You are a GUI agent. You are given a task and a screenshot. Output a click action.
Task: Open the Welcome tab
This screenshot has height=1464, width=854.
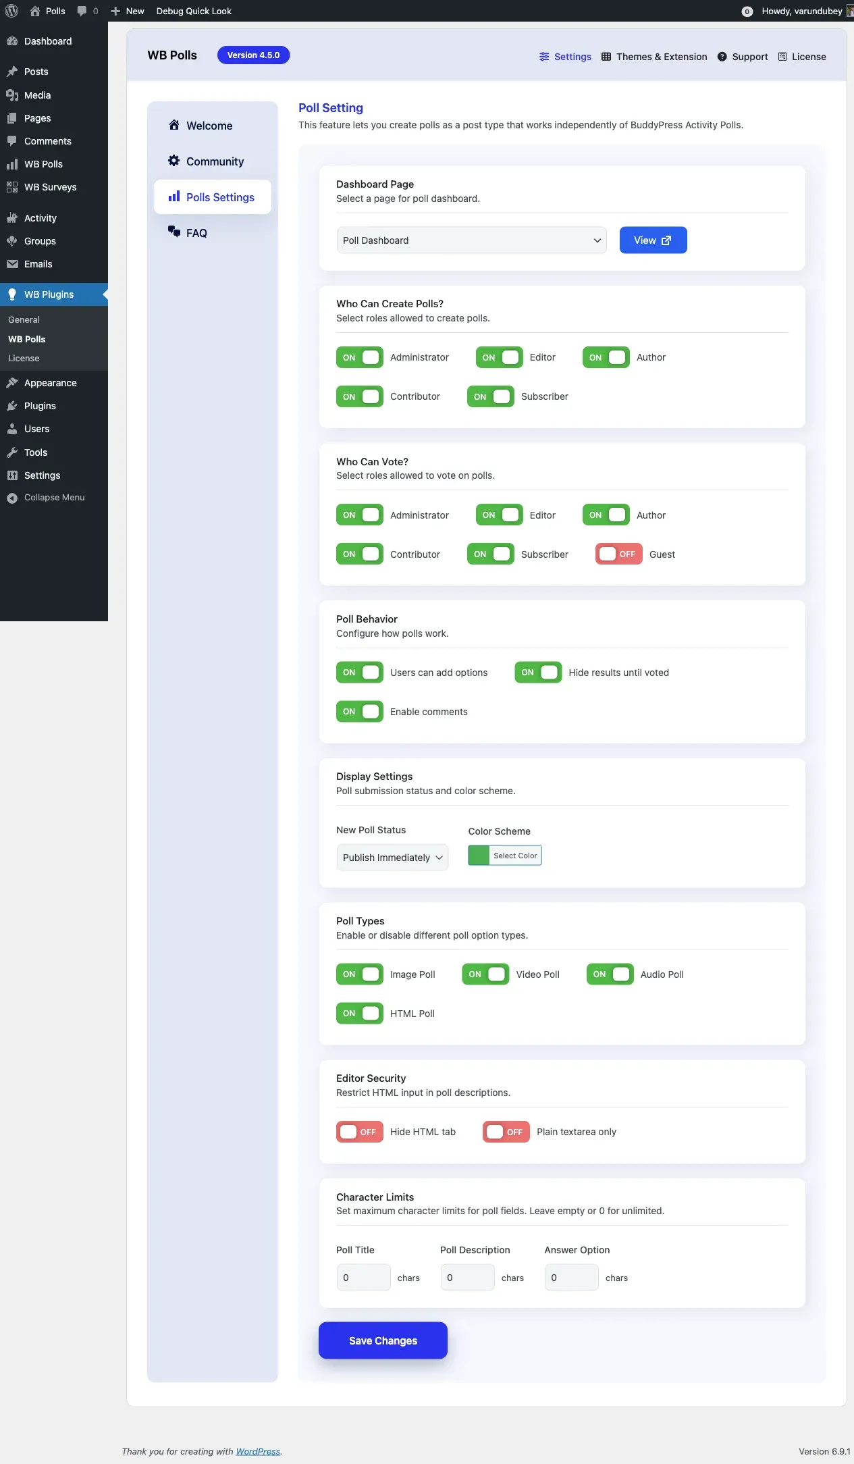(213, 126)
